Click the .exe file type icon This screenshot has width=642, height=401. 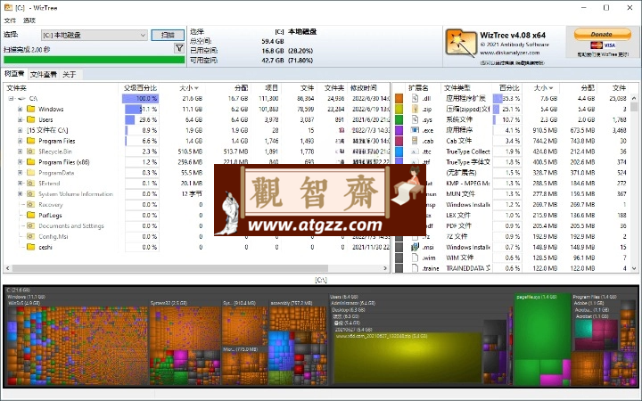point(415,130)
